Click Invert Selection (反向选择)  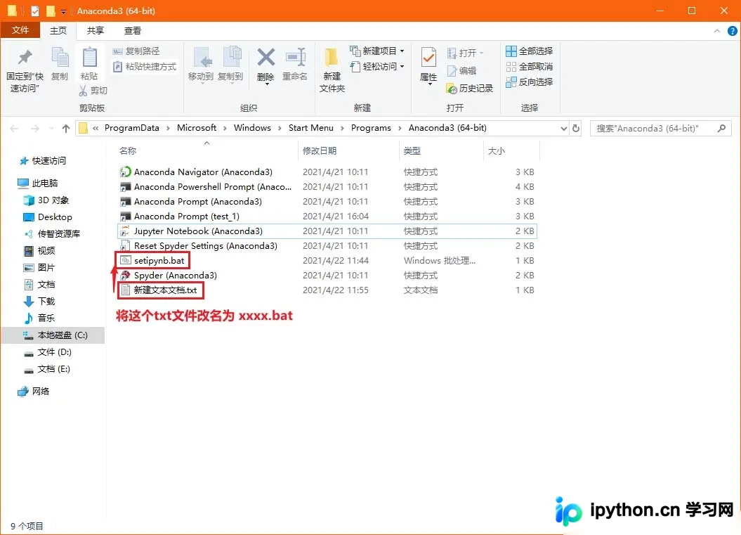[x=530, y=82]
